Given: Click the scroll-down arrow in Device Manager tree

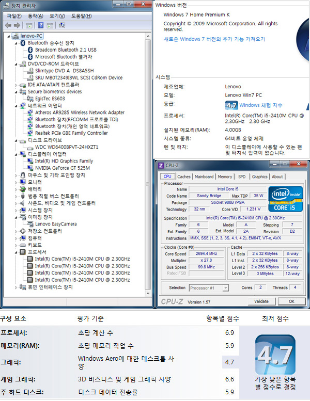Looking at the screenshot, I should coord(148,293).
